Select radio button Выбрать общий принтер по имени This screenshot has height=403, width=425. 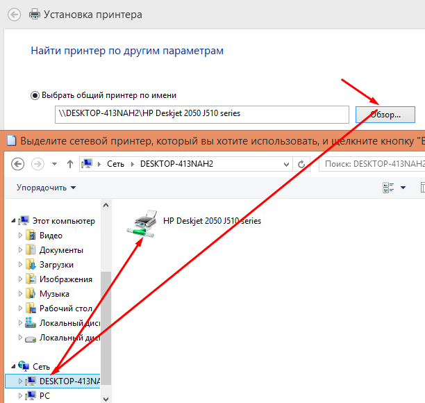35,95
